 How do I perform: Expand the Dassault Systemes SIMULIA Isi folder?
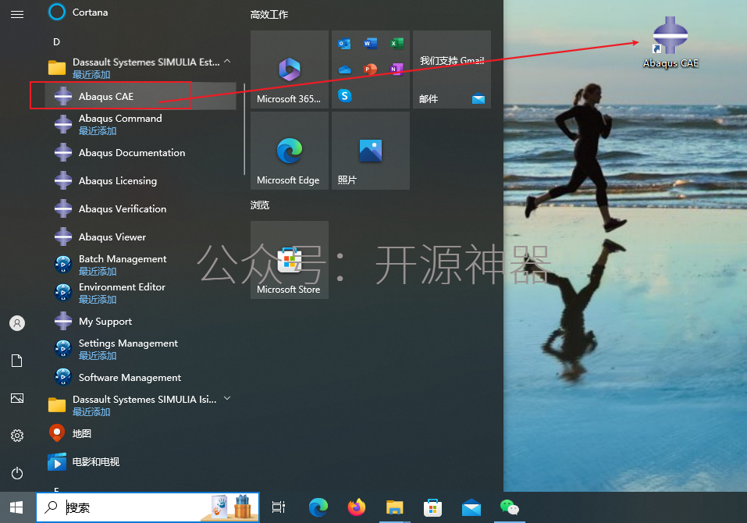pyautogui.click(x=226, y=398)
